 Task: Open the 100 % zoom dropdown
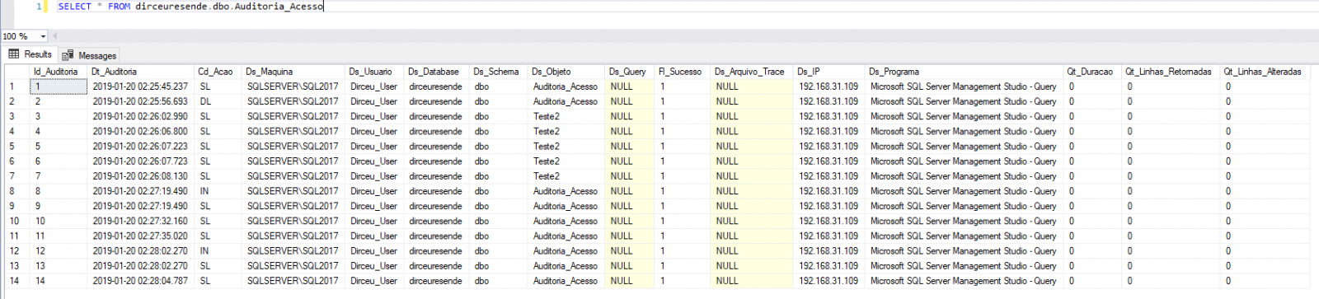click(44, 36)
